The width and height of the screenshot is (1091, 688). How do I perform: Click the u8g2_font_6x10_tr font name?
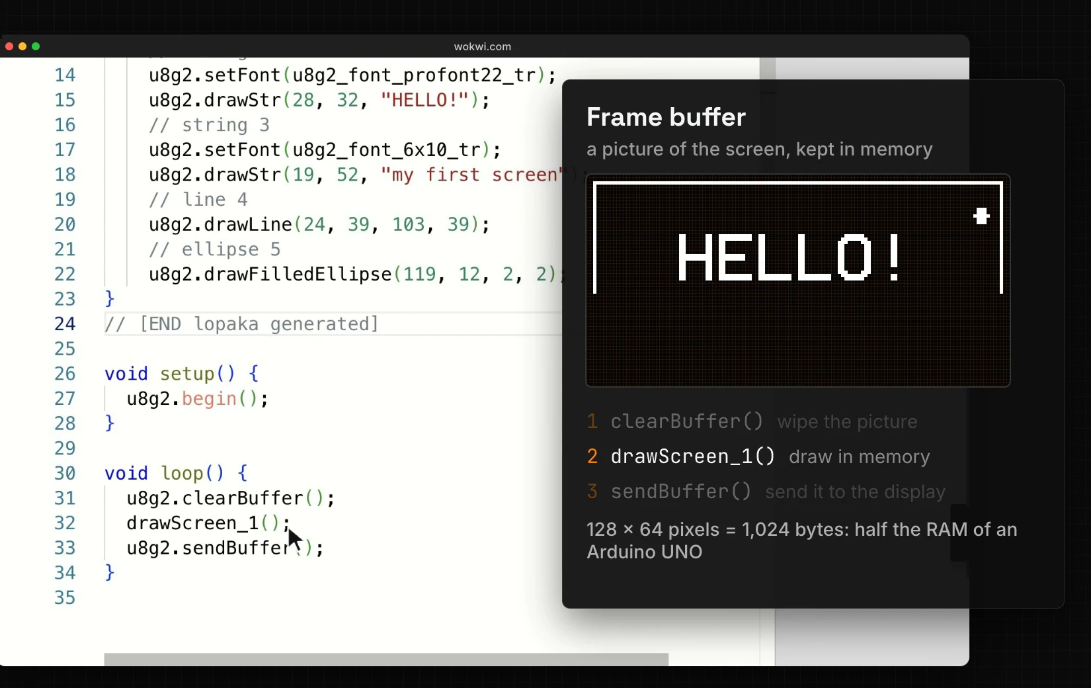[386, 150]
